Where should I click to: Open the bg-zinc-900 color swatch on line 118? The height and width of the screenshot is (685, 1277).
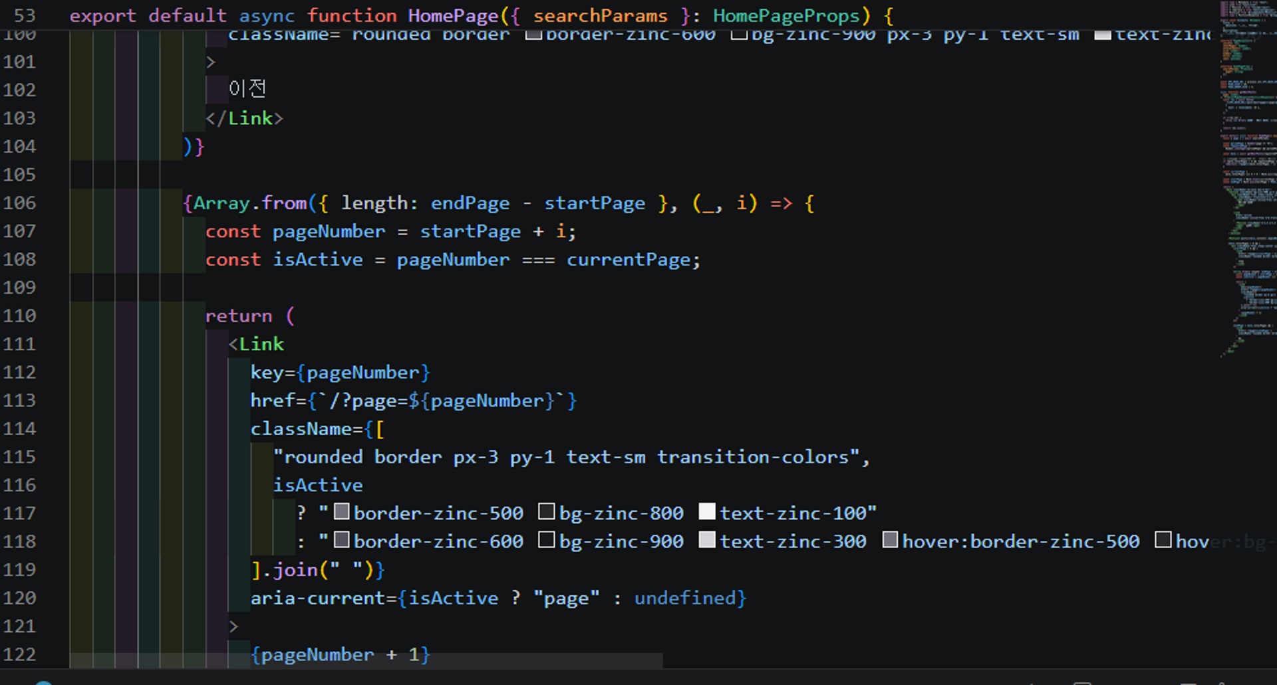coord(546,540)
